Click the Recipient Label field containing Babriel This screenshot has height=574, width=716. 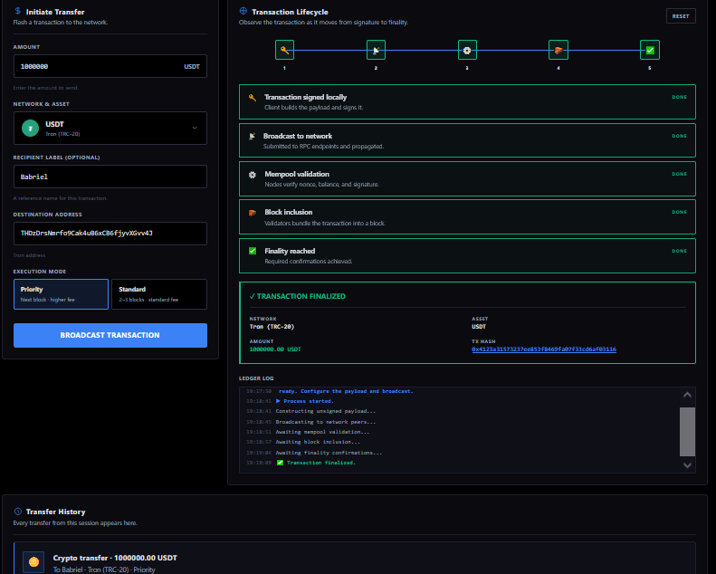[x=110, y=177]
